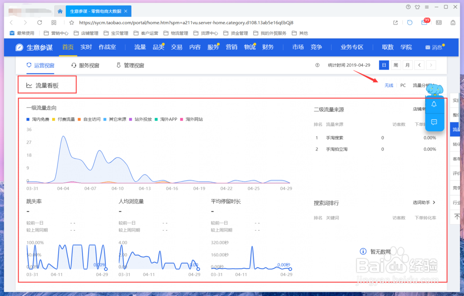Bookmark page with the star icon
The image size is (464, 296).
click(x=71, y=22)
